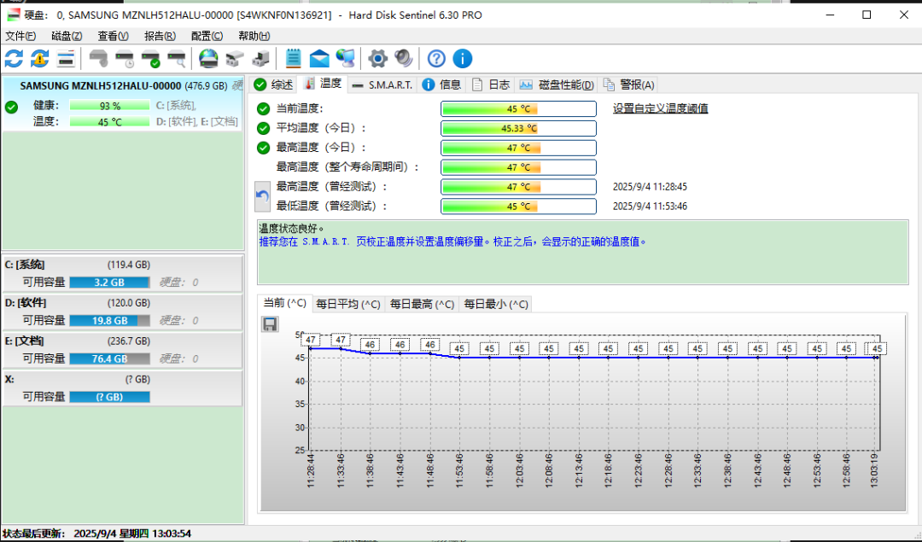Screen dimensions: 922x542
Task: Click the 2025/9/4 11:28:45 timestamp
Action: coord(650,187)
